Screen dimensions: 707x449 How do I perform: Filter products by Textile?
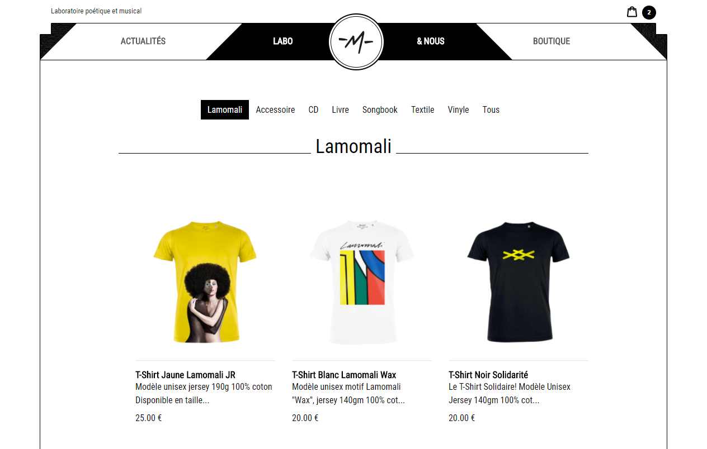[x=423, y=110]
